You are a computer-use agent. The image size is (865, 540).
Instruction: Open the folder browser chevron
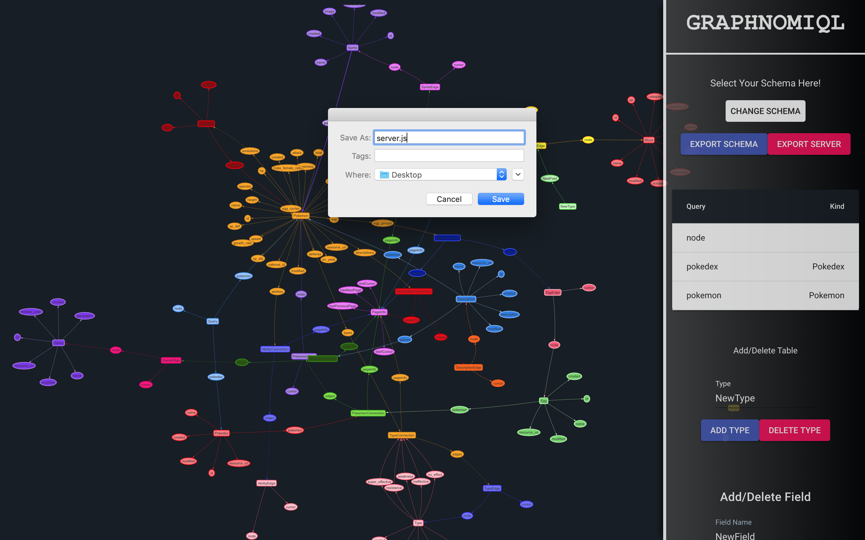tap(518, 175)
